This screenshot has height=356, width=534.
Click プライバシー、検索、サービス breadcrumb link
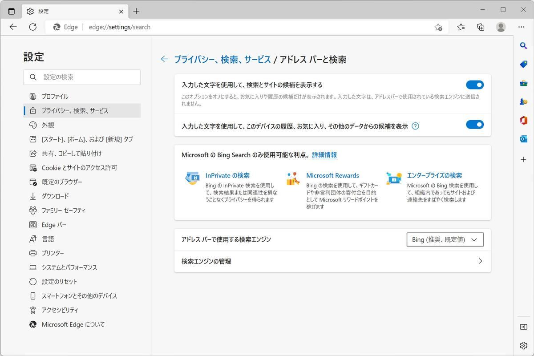coord(222,59)
